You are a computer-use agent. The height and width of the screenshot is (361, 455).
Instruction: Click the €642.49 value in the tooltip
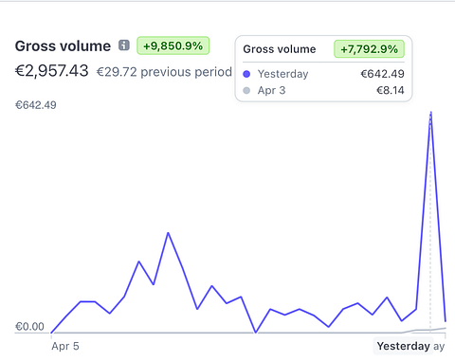[x=383, y=74]
